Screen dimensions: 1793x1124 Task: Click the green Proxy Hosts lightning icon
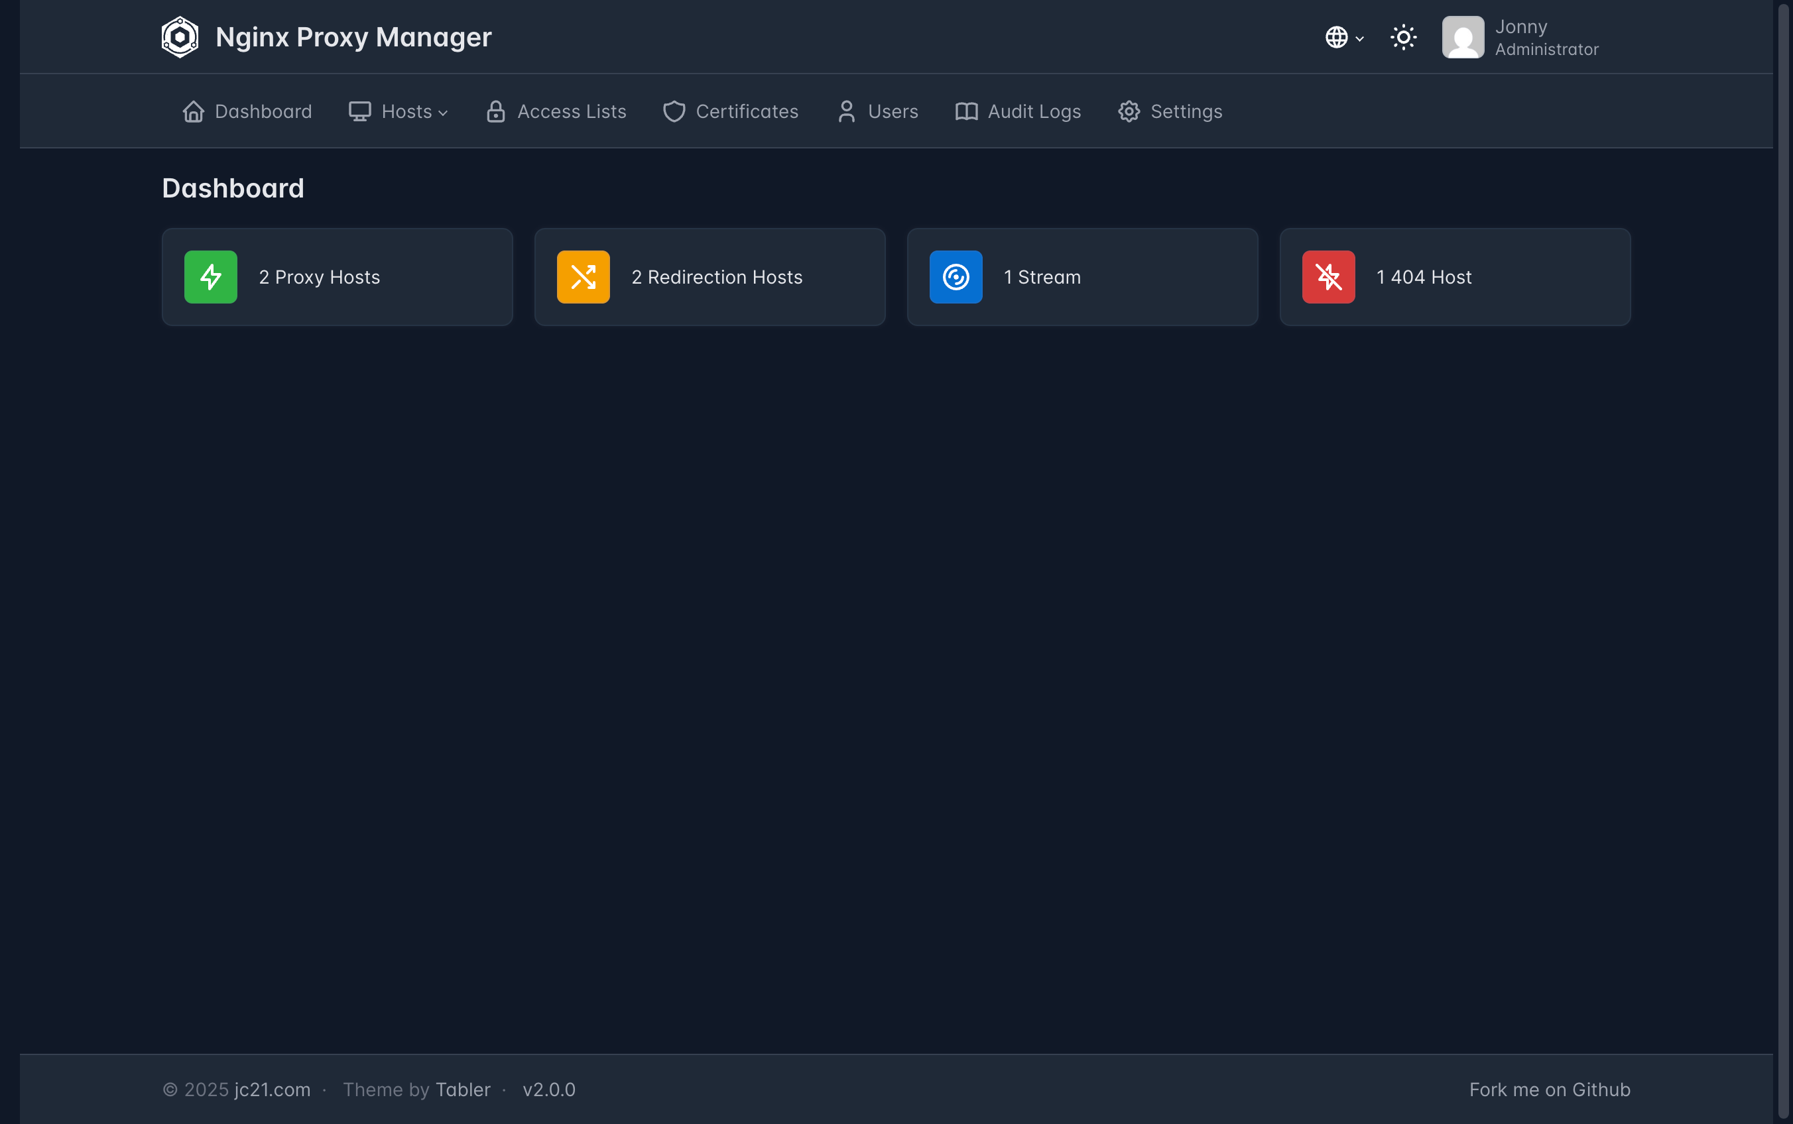tap(210, 277)
